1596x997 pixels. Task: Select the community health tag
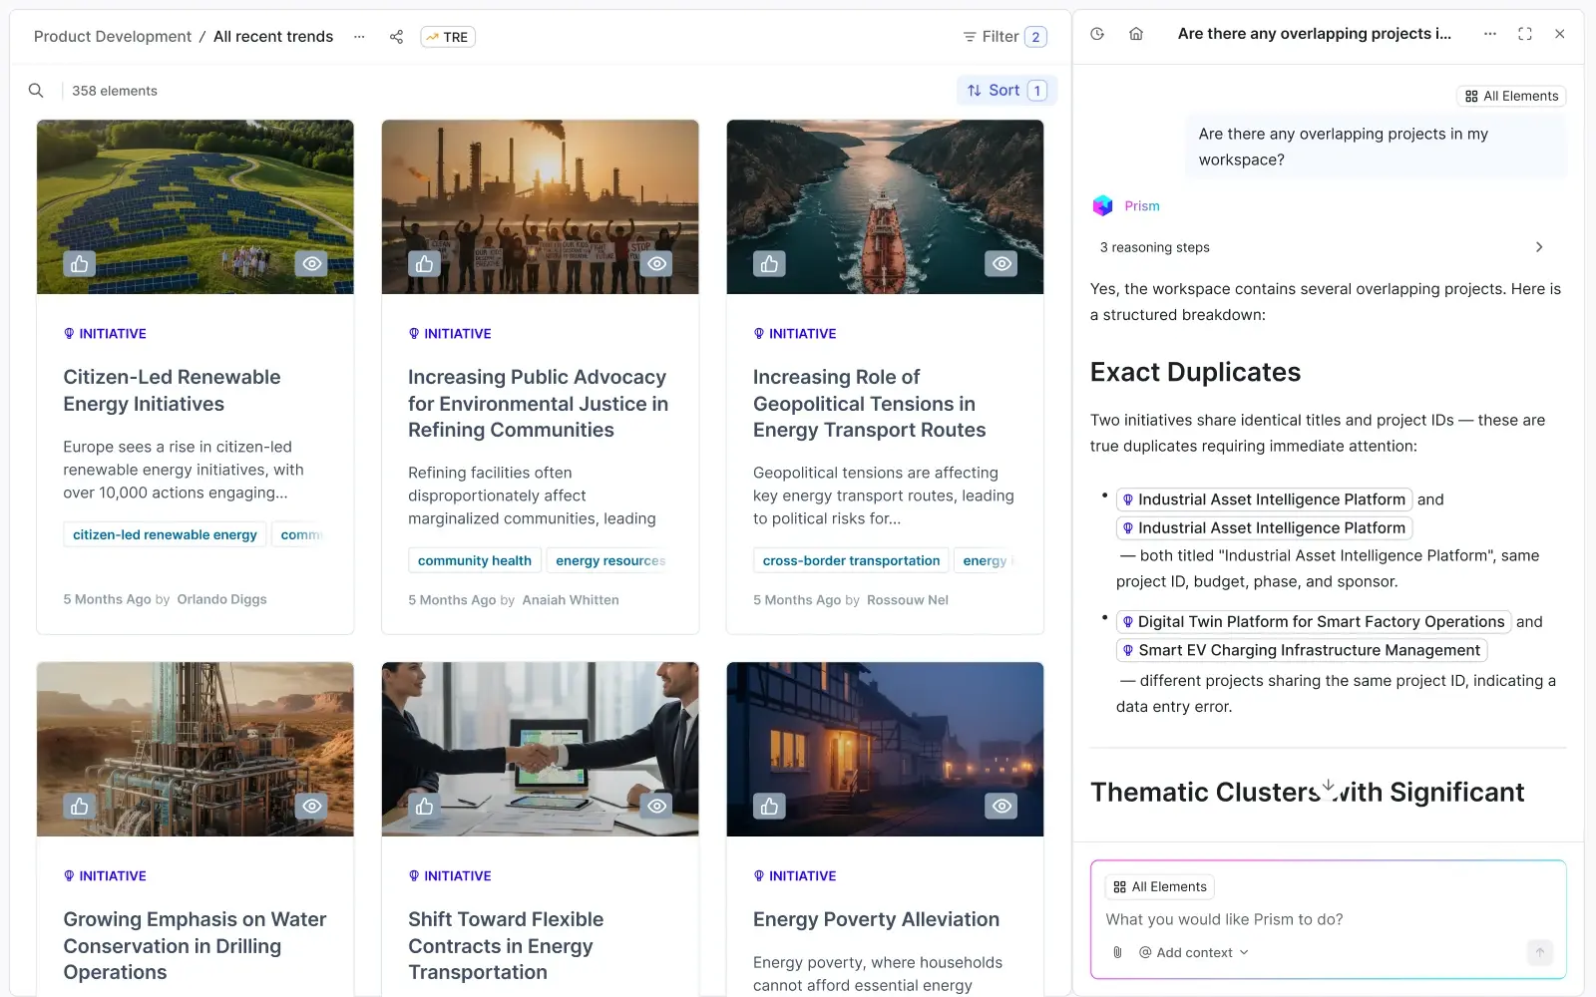(475, 560)
